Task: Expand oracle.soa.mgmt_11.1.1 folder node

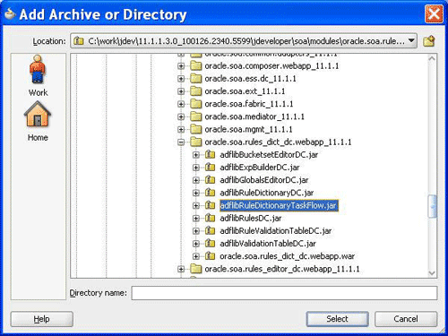Action: (181, 129)
